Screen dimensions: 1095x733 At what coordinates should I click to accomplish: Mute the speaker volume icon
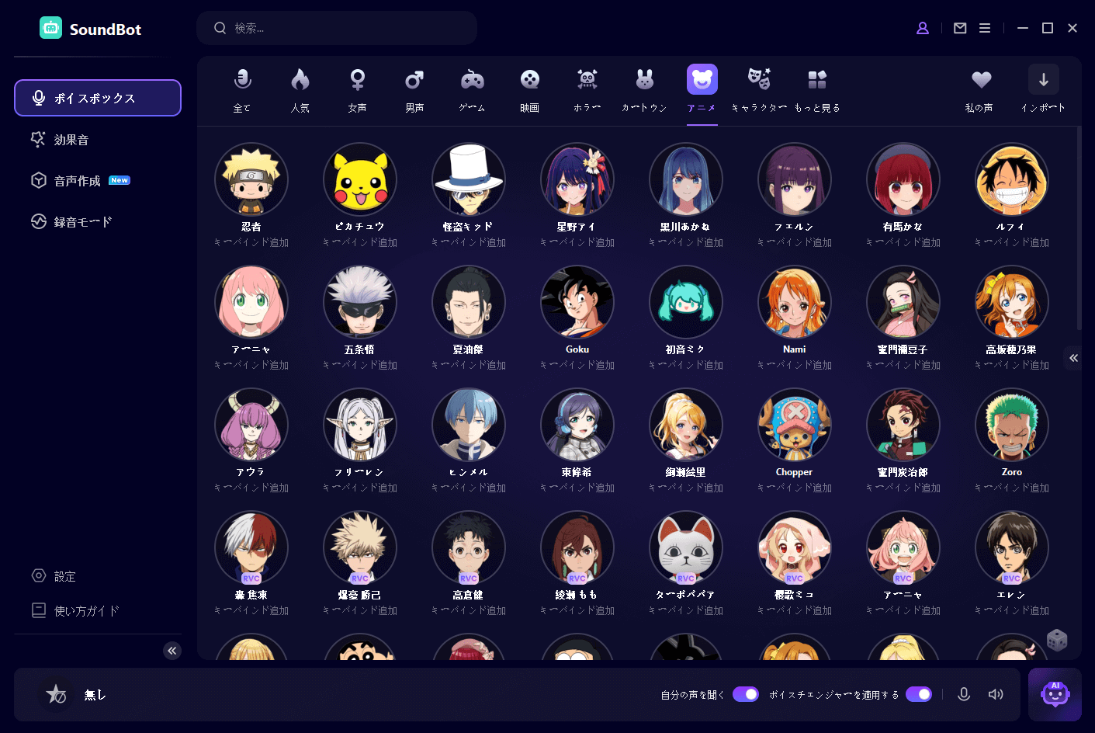[996, 694]
